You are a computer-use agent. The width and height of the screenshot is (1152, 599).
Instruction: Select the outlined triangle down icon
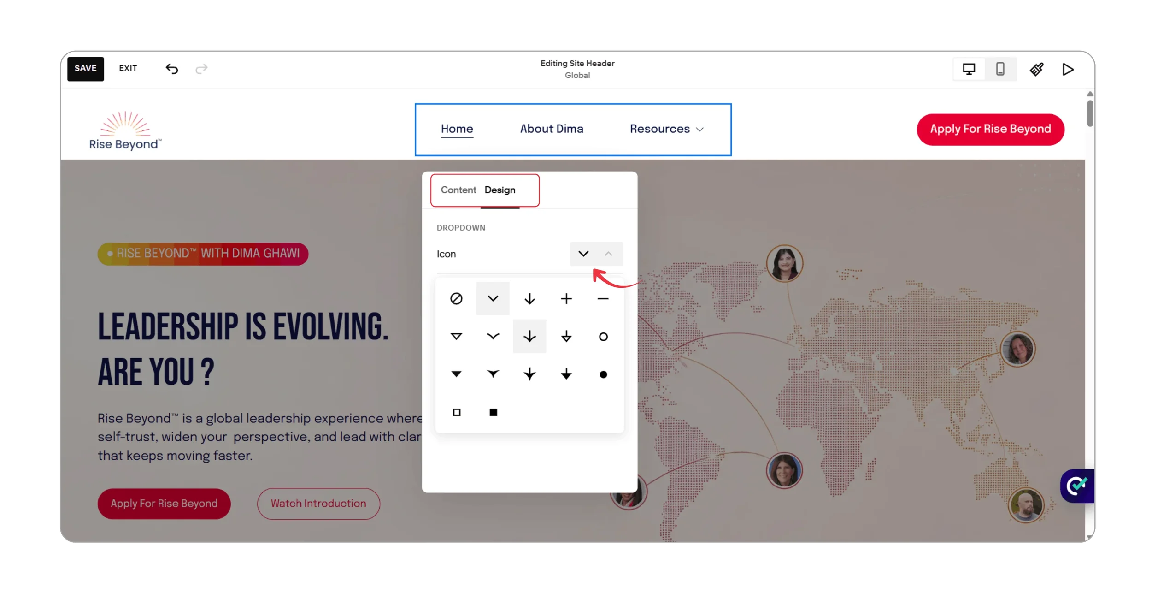456,336
